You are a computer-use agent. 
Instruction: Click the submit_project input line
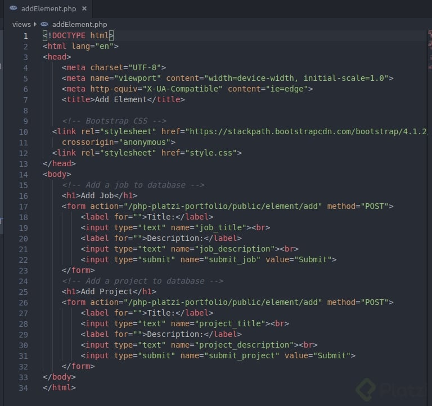218,355
